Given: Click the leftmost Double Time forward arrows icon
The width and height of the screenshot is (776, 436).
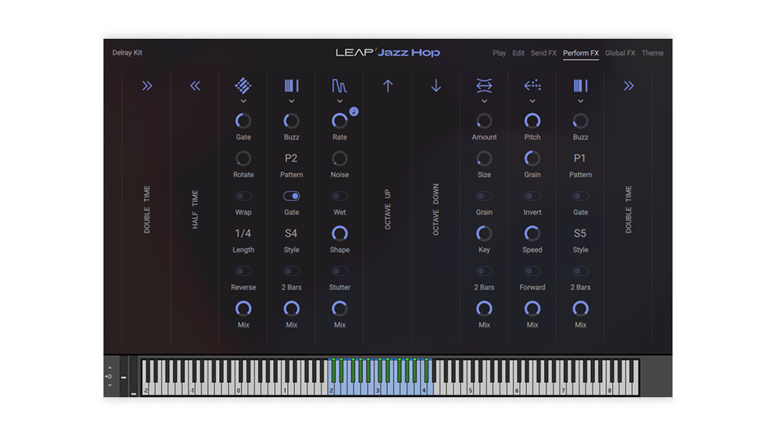Looking at the screenshot, I should tap(146, 86).
